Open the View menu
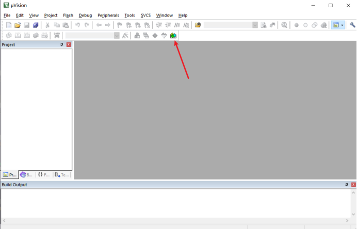The image size is (357, 229). click(34, 15)
